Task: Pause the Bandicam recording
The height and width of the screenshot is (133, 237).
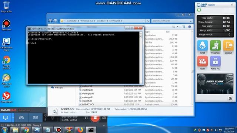Action: (86, 118)
